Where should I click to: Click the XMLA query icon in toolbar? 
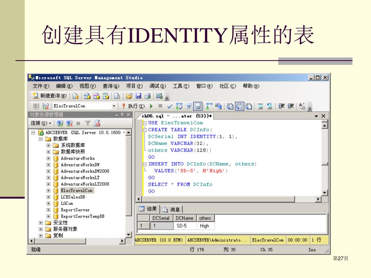pos(106,96)
